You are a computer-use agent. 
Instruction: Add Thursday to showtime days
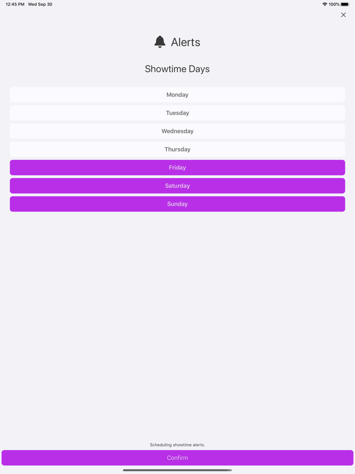[x=177, y=150]
